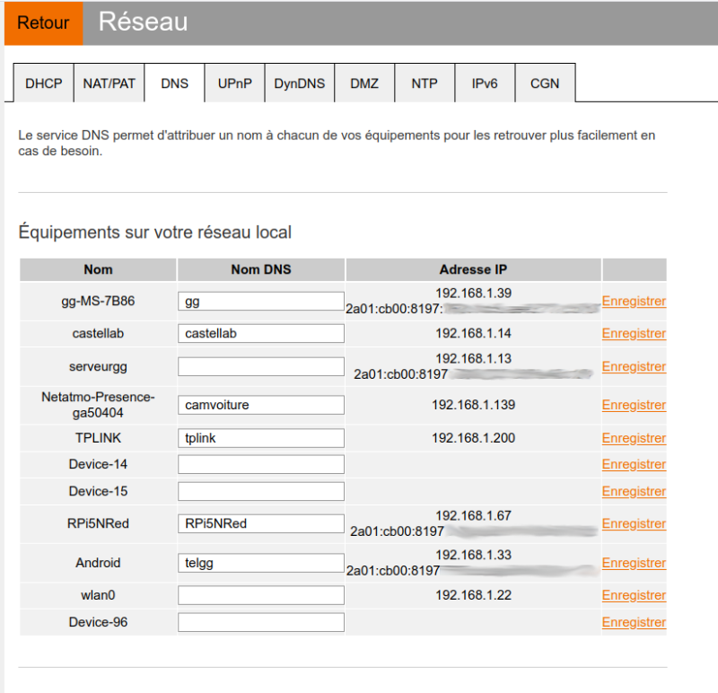Click Enregistrer for the RPi5NRed row
The image size is (718, 693).
point(634,523)
